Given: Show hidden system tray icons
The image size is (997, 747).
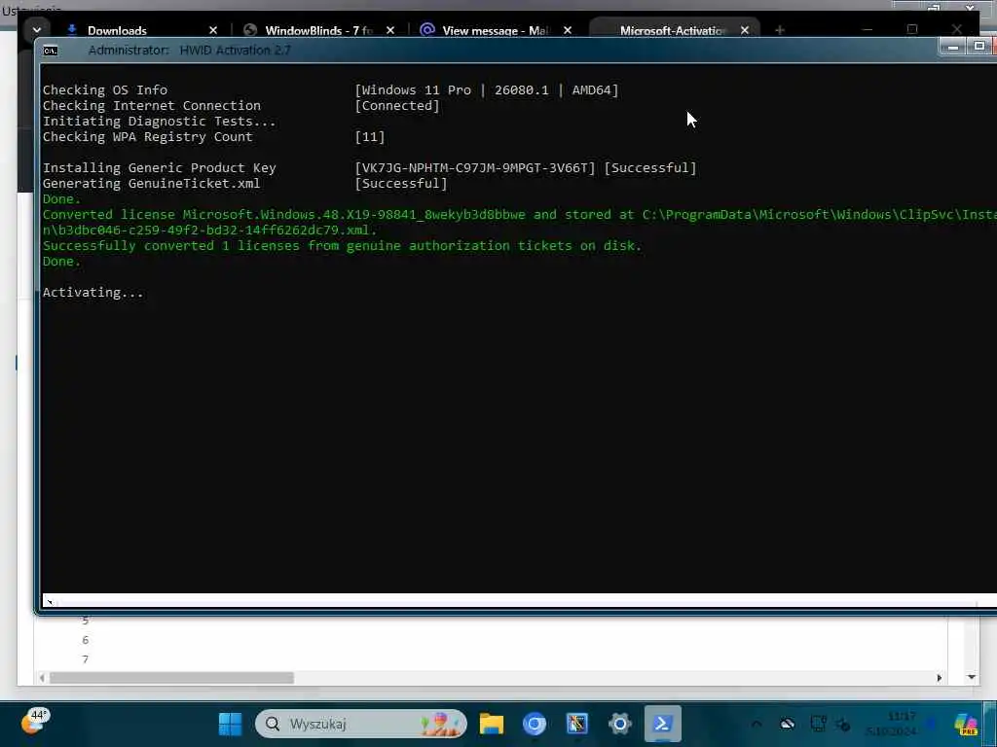Looking at the screenshot, I should [756, 724].
